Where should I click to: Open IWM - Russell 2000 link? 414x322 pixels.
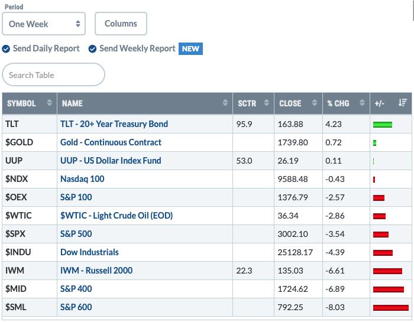pyautogui.click(x=96, y=271)
